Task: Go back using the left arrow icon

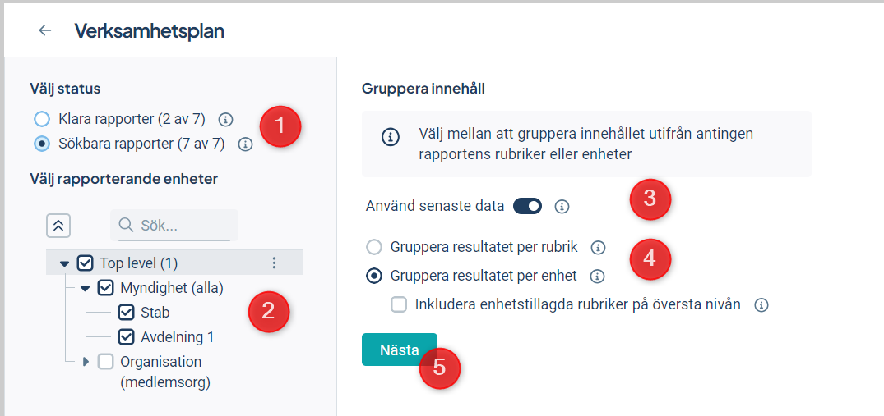Action: 44,30
